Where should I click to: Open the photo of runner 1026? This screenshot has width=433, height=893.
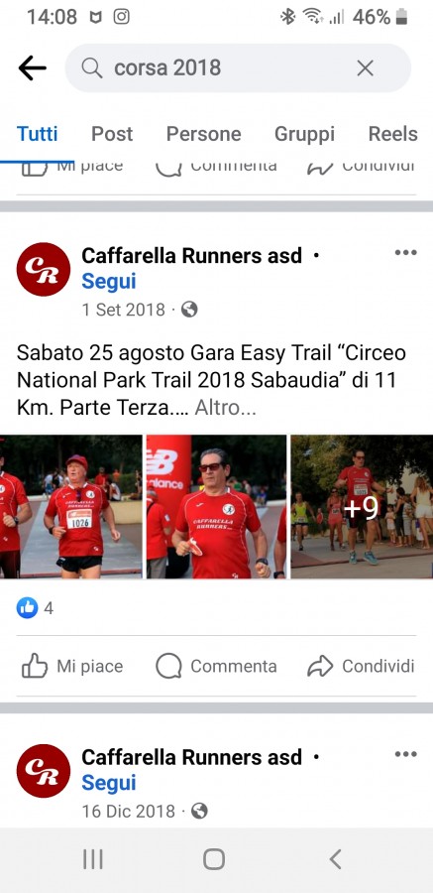(71, 507)
